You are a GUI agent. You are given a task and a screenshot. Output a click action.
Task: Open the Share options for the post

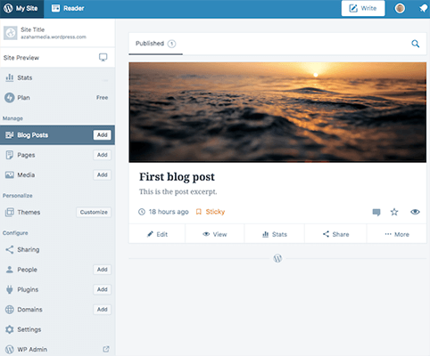coord(335,234)
